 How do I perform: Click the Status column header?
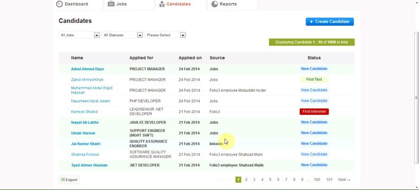pyautogui.click(x=314, y=58)
